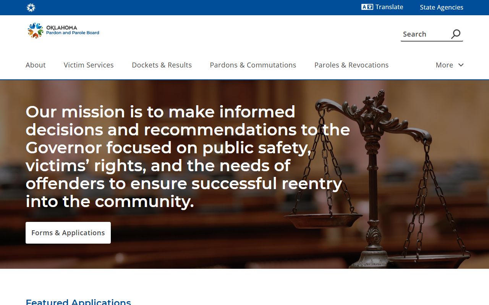489x305 pixels.
Task: Open the Victim Services menu
Action: coord(89,65)
